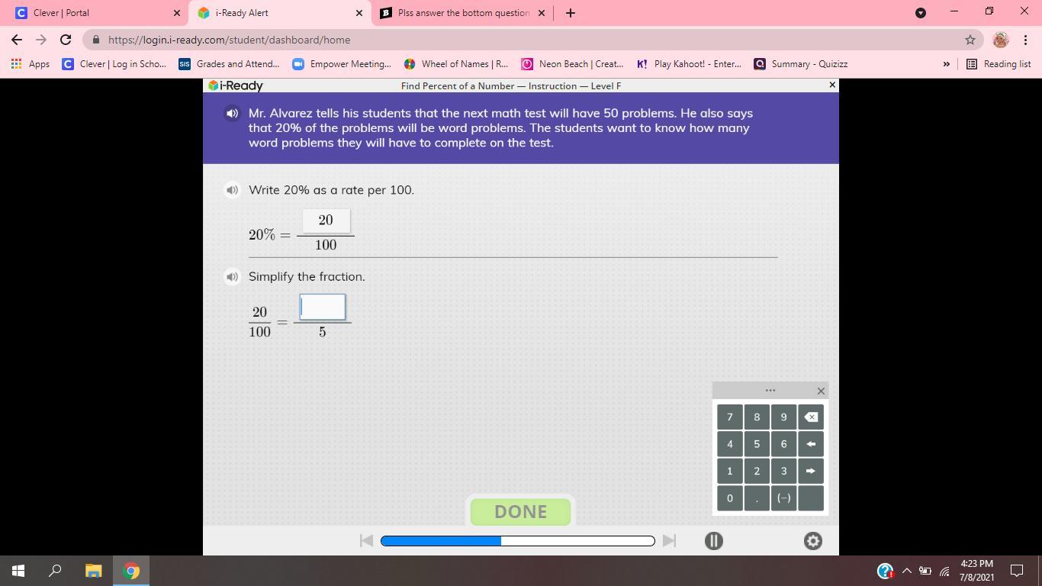Click the lesson progress bar
The height and width of the screenshot is (586, 1042).
click(x=517, y=541)
